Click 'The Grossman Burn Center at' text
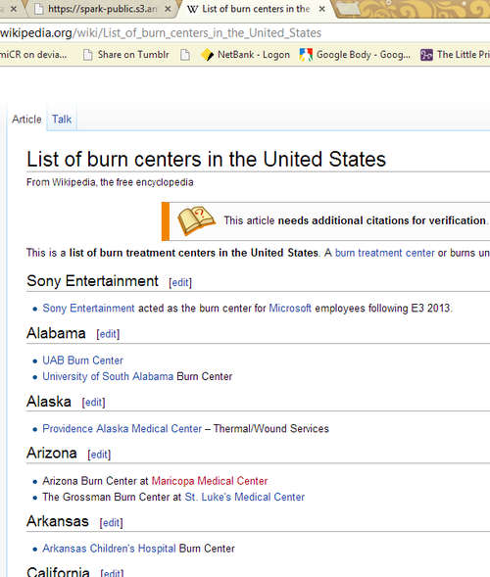This screenshot has width=490, height=577. pos(112,497)
